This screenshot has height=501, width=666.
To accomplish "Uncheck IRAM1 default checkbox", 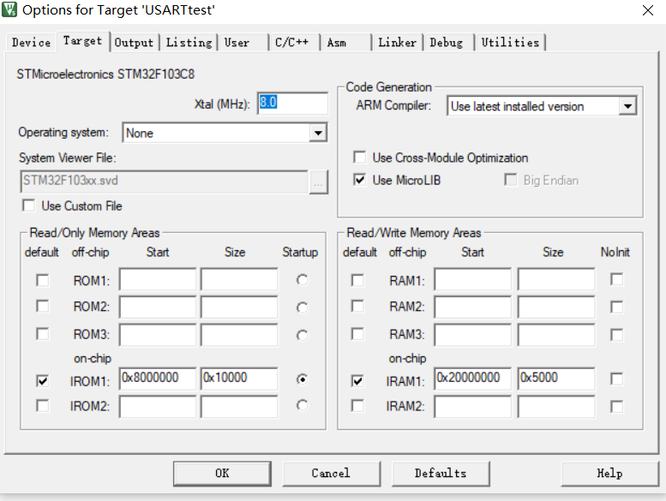I will (x=357, y=381).
